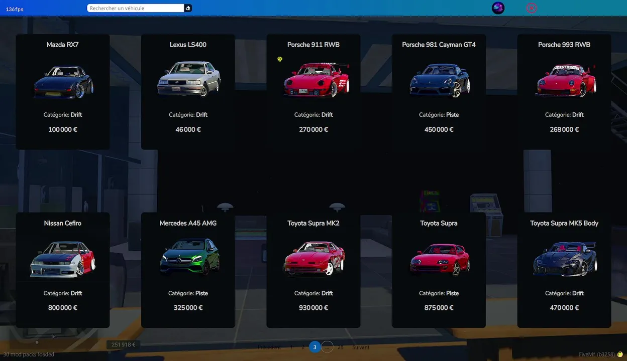This screenshot has height=361, width=627.
Task: Select the highlighted page 3 button
Action: (x=315, y=347)
